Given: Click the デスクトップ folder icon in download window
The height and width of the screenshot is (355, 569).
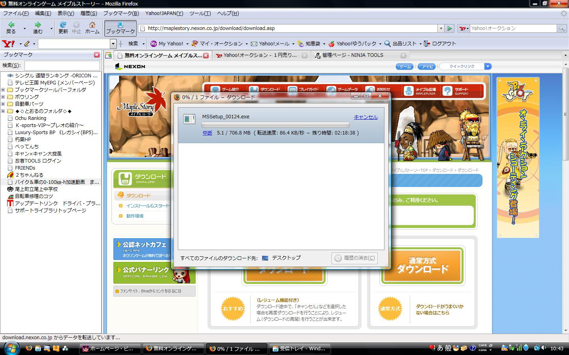Looking at the screenshot, I should [x=265, y=258].
